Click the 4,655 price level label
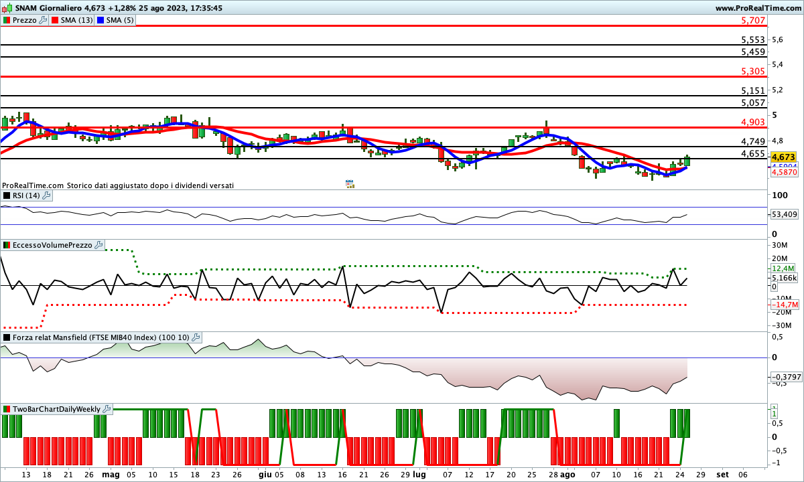The height and width of the screenshot is (482, 804). point(753,153)
